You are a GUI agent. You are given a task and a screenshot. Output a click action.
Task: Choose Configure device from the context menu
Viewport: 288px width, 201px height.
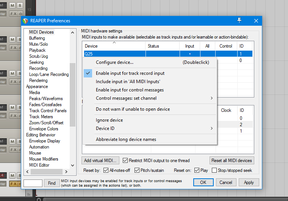click(114, 62)
